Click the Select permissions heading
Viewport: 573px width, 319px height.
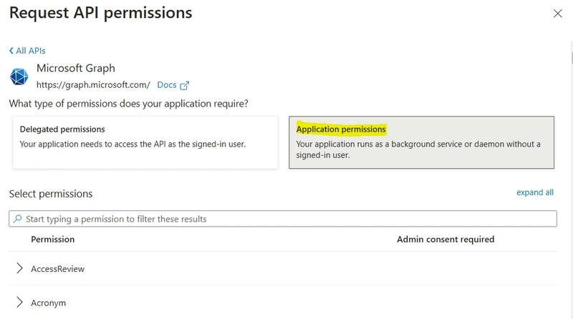point(51,194)
